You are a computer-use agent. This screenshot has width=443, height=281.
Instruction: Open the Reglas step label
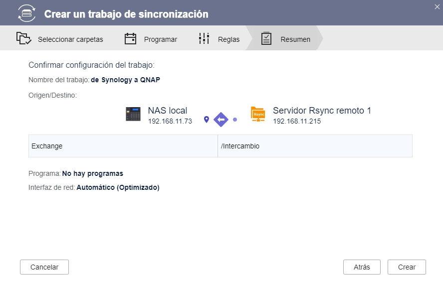[x=228, y=39]
